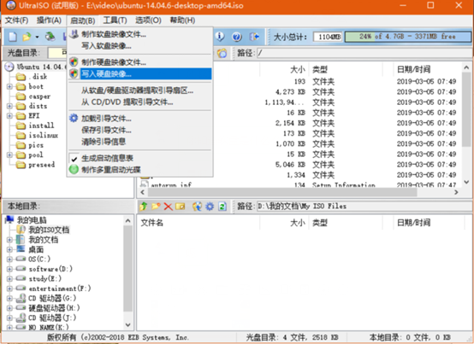Click the local tree scroll down arrow

pos(127,325)
